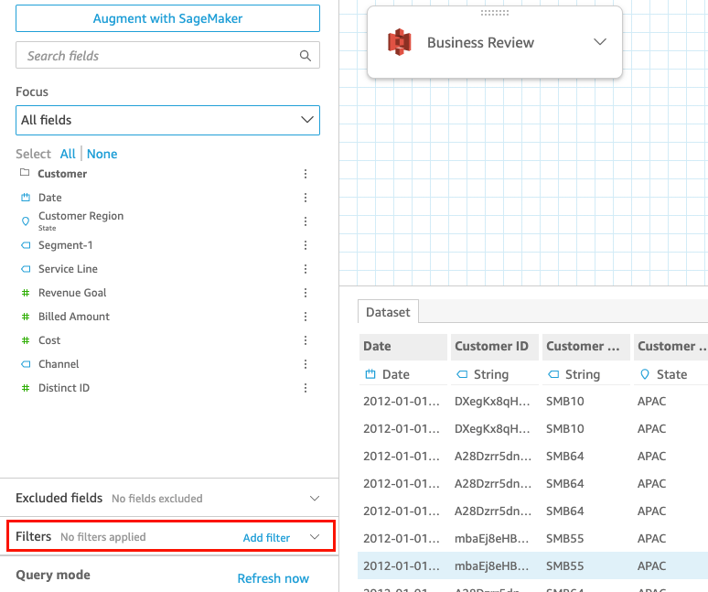This screenshot has width=708, height=592.
Task: Click the Augment with SageMaker button
Action: click(167, 18)
